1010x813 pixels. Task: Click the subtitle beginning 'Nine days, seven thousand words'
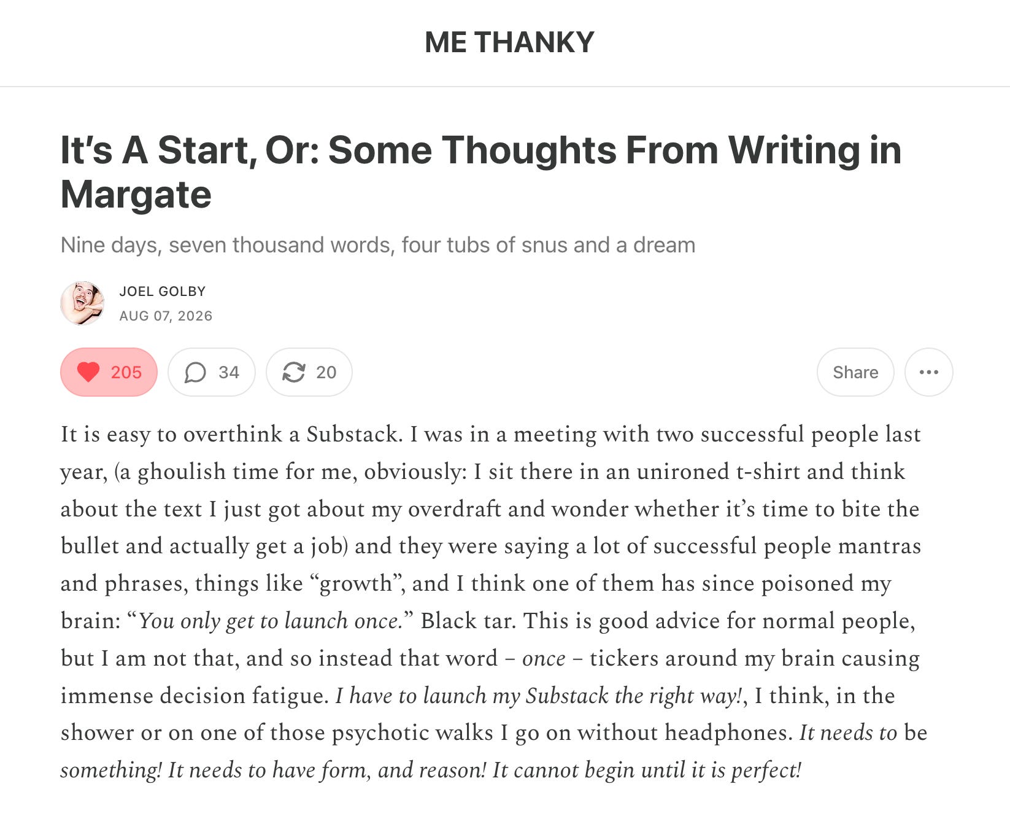tap(378, 245)
